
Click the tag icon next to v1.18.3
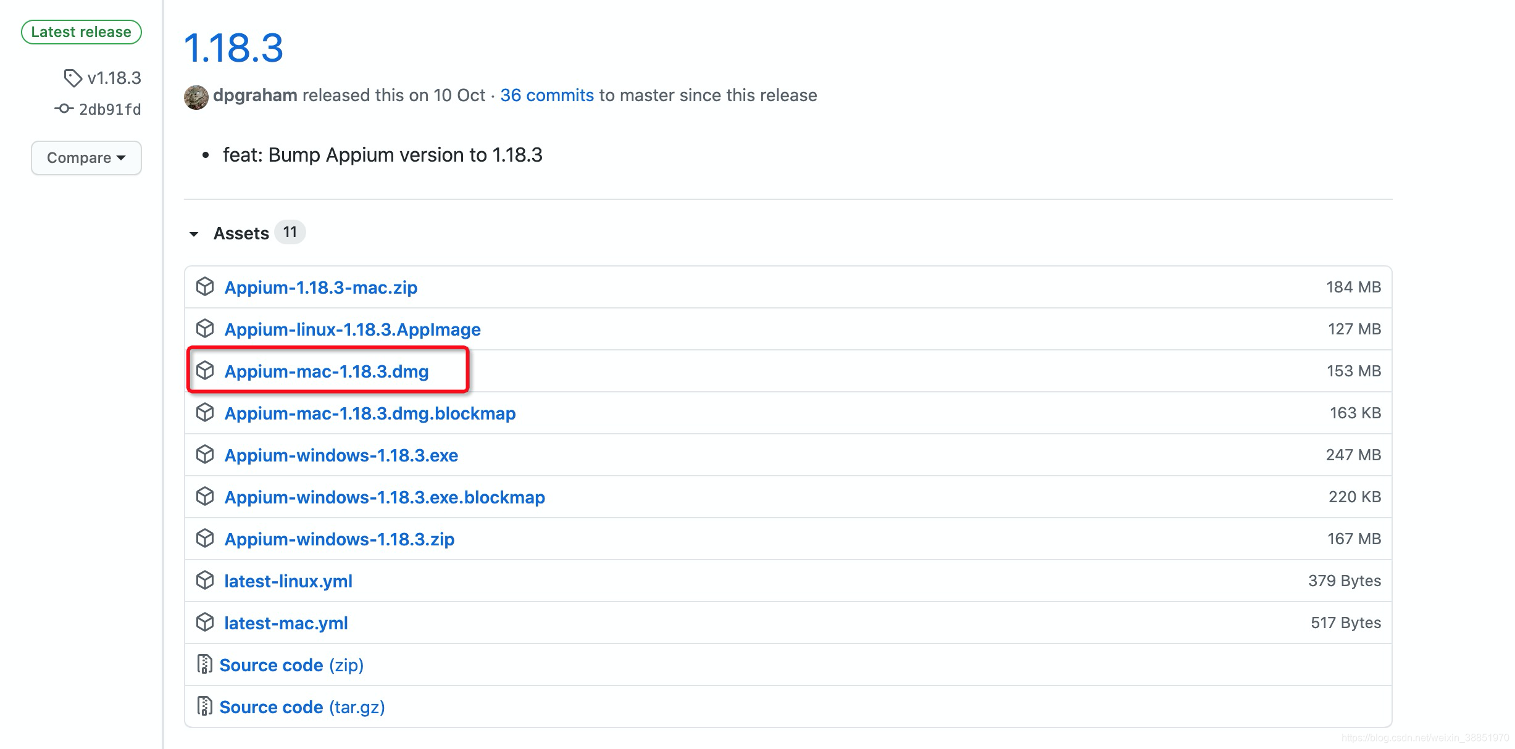(73, 78)
